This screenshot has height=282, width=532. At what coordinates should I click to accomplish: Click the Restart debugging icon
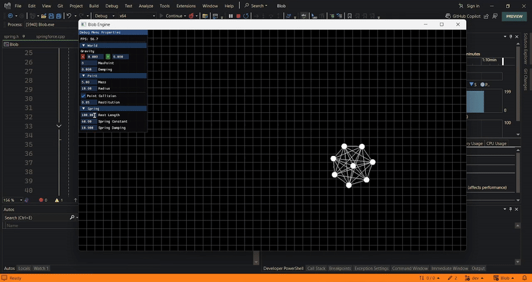point(245,16)
